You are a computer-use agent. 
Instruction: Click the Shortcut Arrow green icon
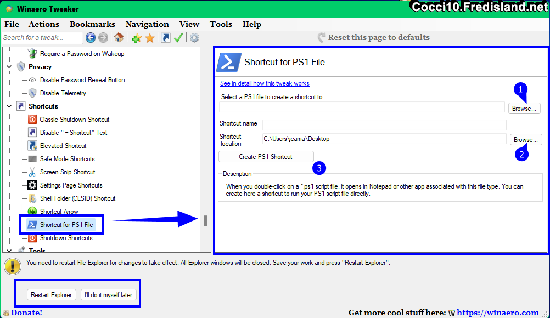click(x=32, y=211)
